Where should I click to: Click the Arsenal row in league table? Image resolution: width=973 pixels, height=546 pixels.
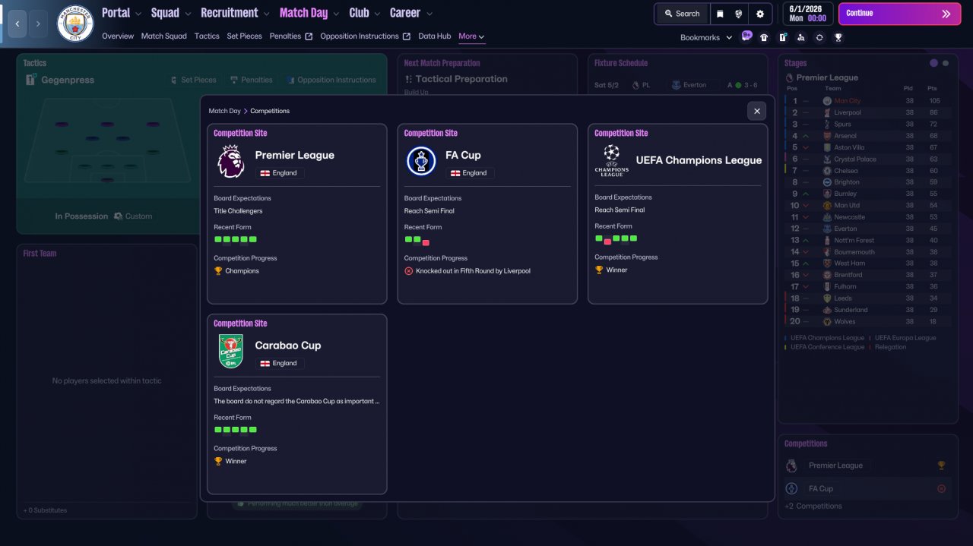pos(867,136)
